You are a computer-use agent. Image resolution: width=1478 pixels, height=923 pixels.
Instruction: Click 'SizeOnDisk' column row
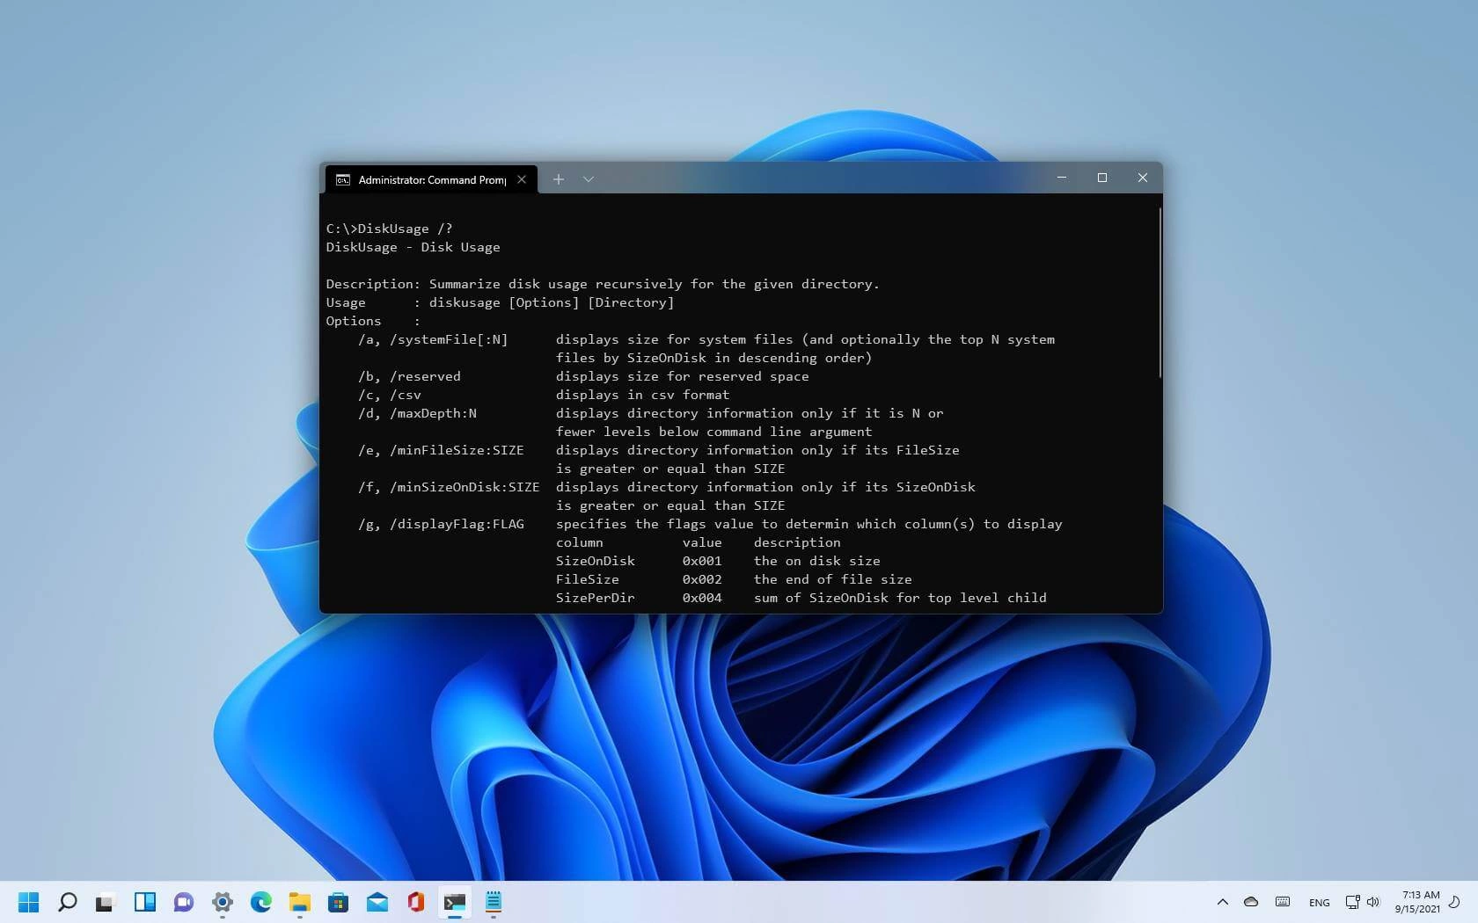pos(718,561)
